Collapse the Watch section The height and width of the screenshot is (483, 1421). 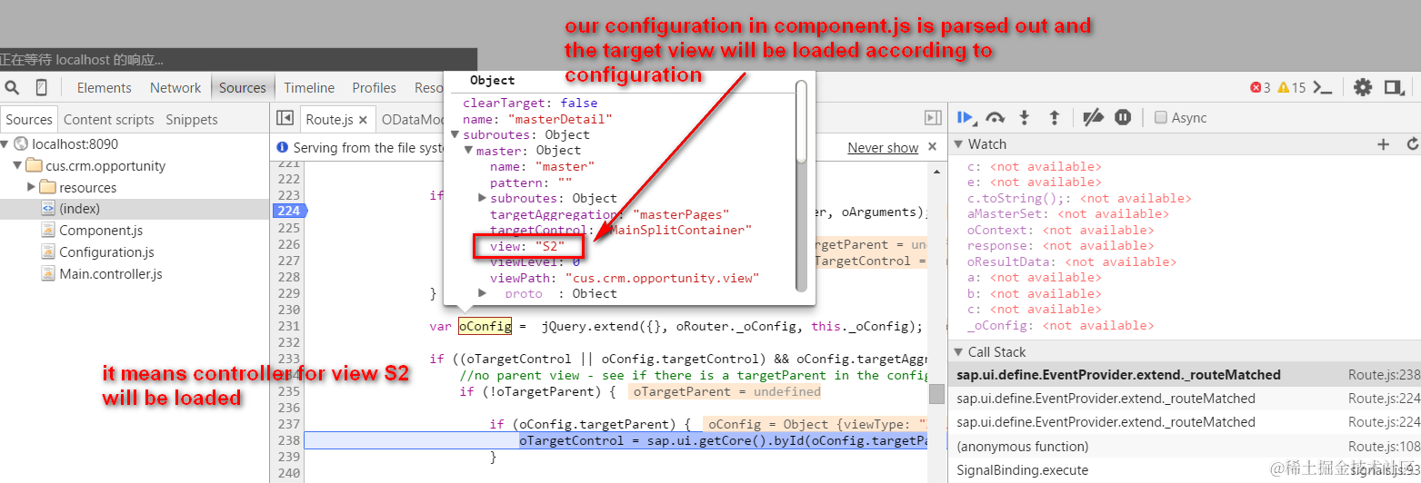coord(958,144)
